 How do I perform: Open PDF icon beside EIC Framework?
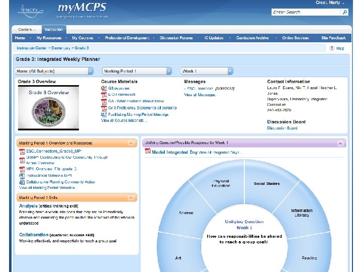pyautogui.click(x=104, y=95)
